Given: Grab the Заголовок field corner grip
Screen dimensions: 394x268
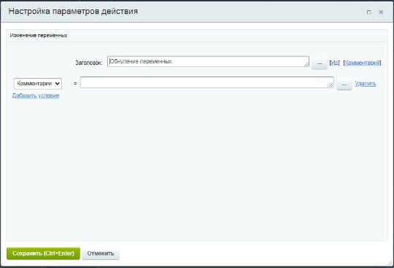Looking at the screenshot, I should (306, 64).
